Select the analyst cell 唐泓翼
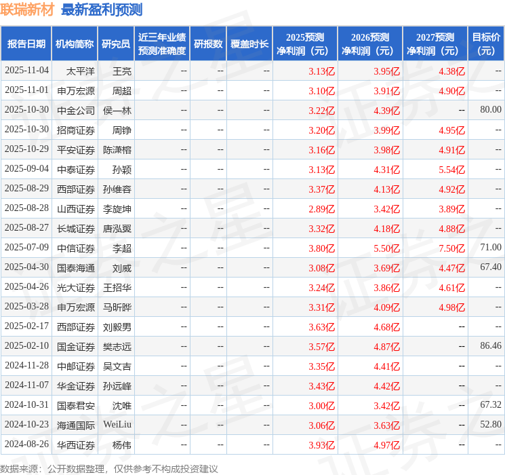 pyautogui.click(x=117, y=229)
